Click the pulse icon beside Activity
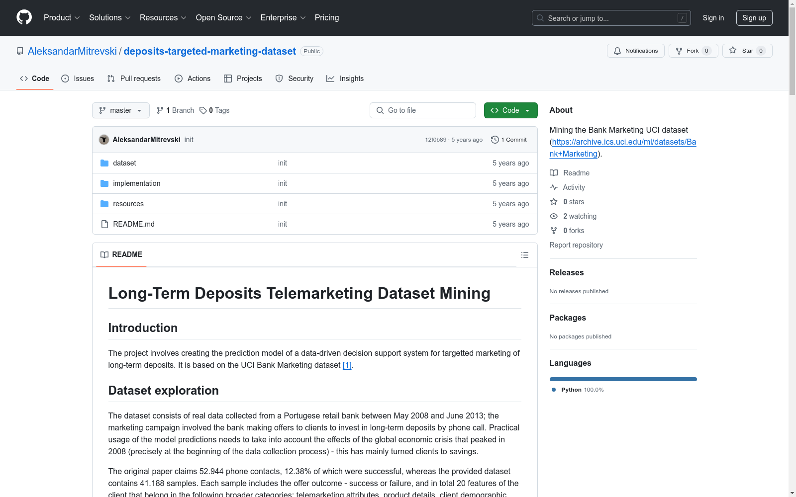796x497 pixels. point(554,187)
